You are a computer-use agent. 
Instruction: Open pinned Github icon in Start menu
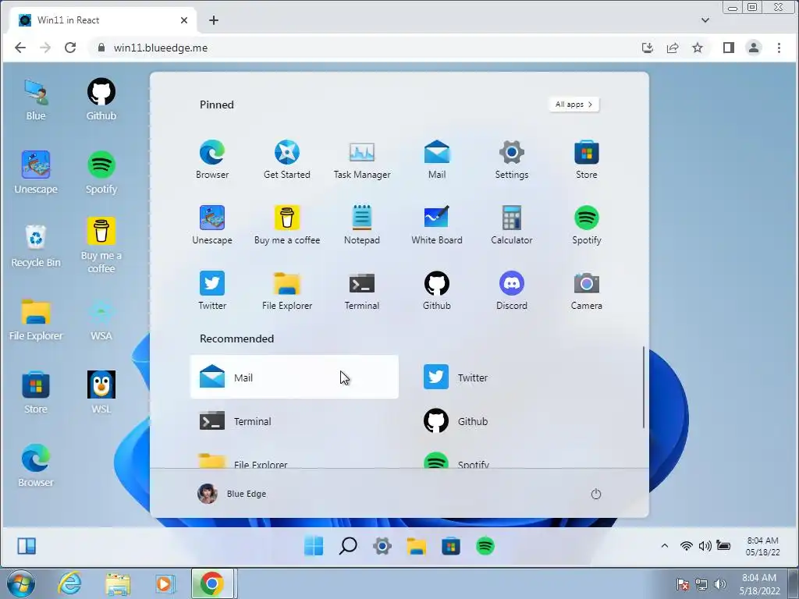[x=437, y=283]
